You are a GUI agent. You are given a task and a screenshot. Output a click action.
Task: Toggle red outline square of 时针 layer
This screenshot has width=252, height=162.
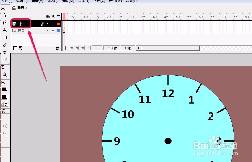[x=59, y=24]
